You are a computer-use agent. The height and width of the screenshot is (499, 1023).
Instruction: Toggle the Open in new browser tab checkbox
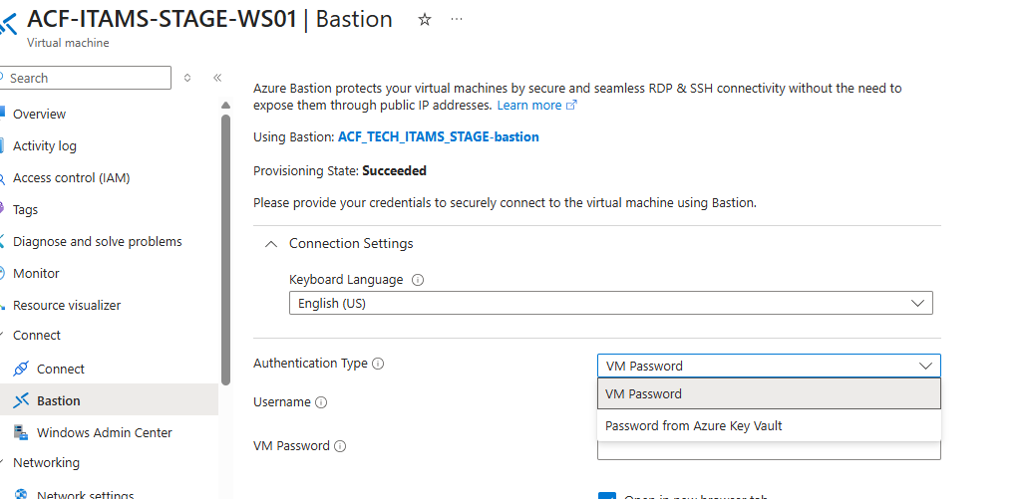607,495
